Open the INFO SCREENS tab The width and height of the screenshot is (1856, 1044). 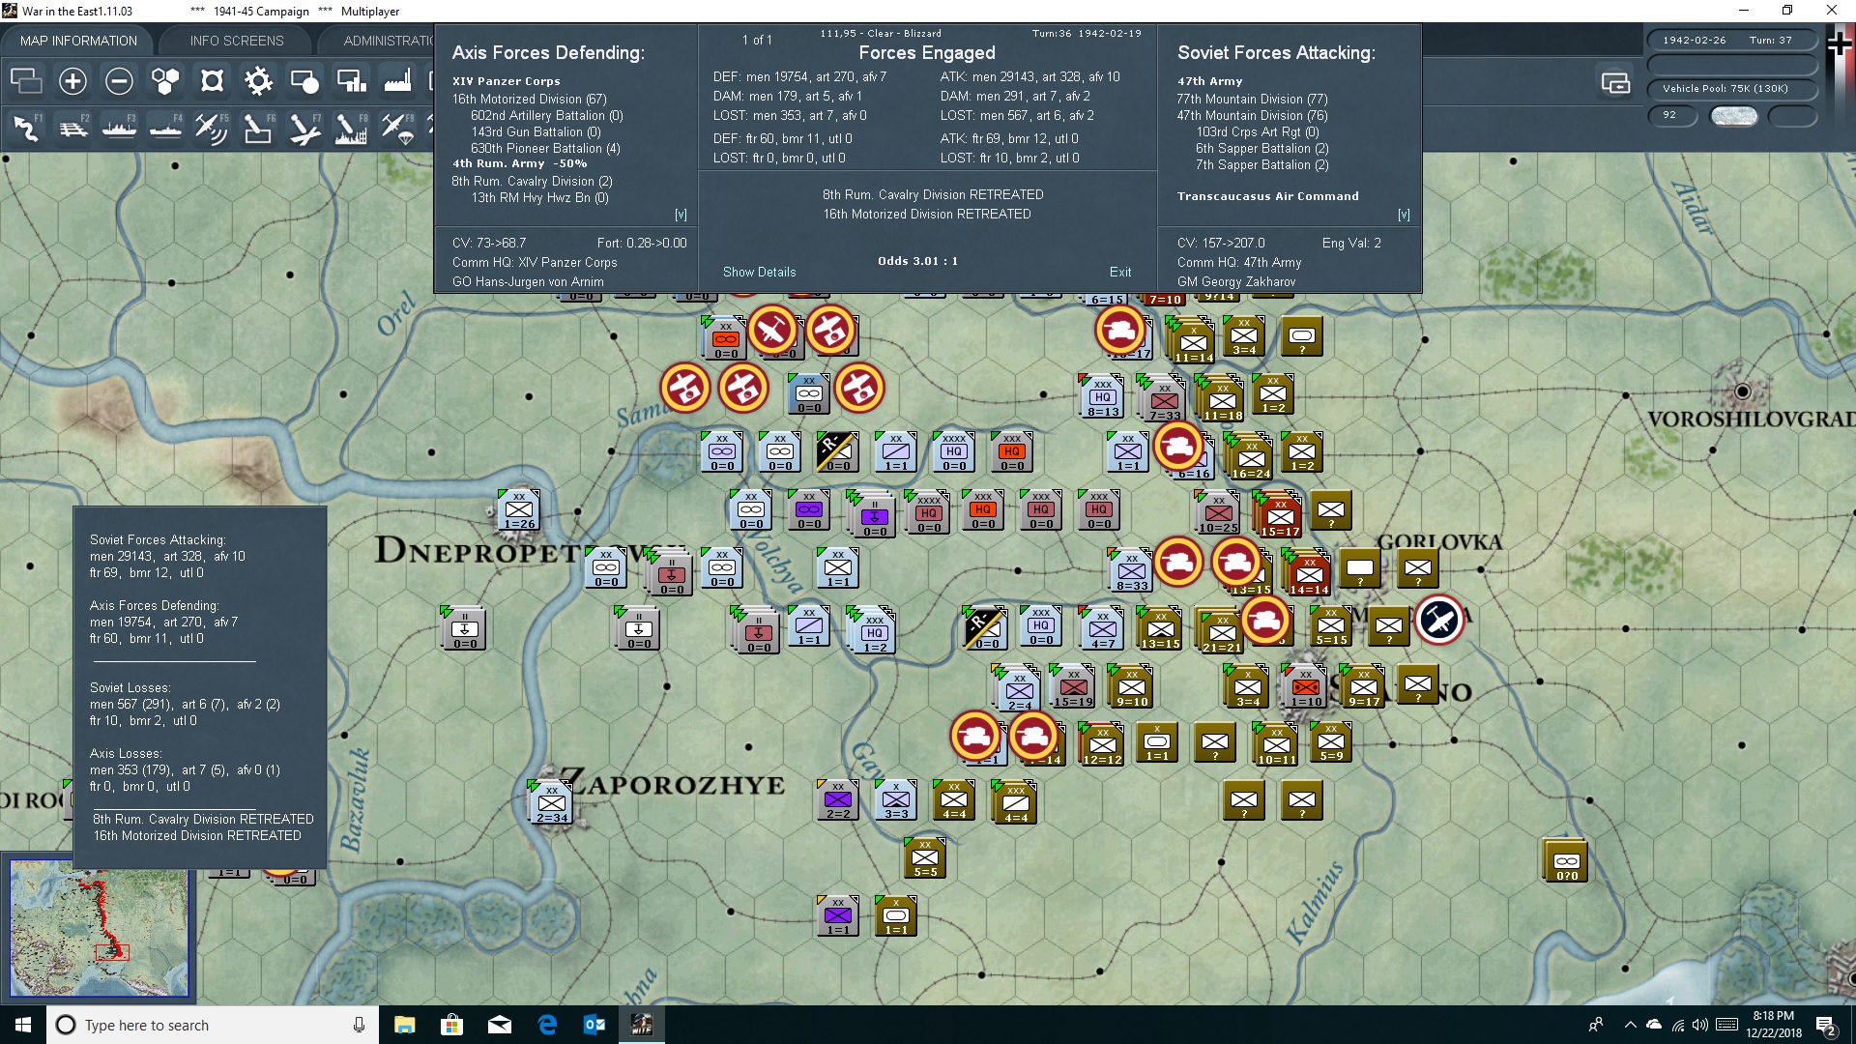point(237,41)
